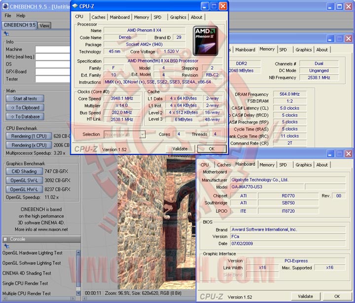Click the AMD Phenom II processor logo

[205, 41]
